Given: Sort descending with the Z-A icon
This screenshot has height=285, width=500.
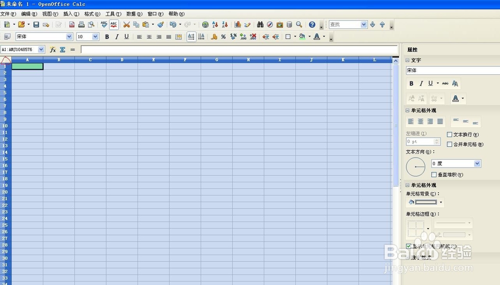Looking at the screenshot, I should (x=225, y=24).
